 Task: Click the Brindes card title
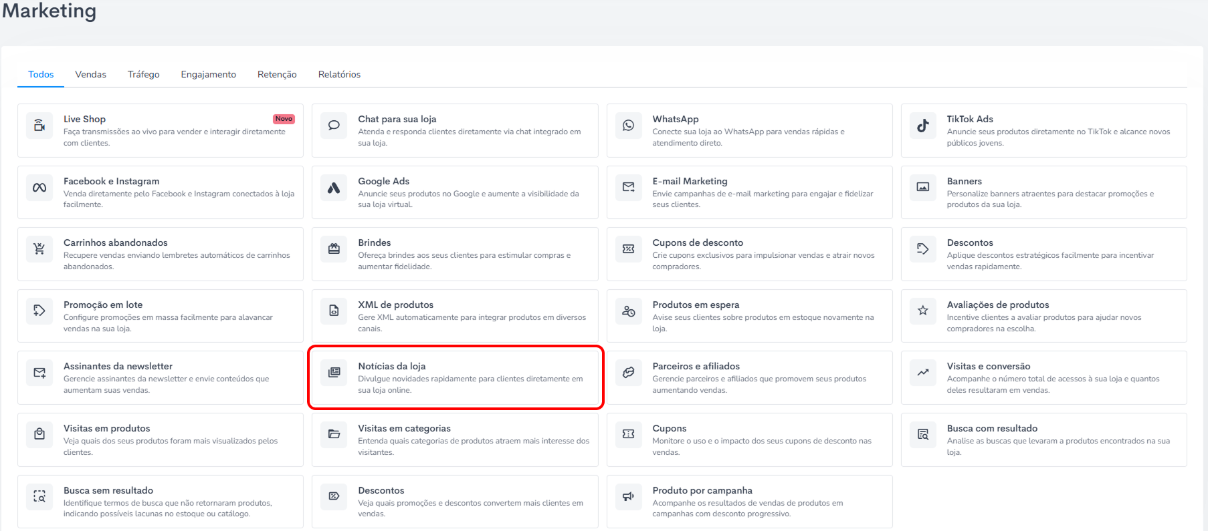(374, 242)
